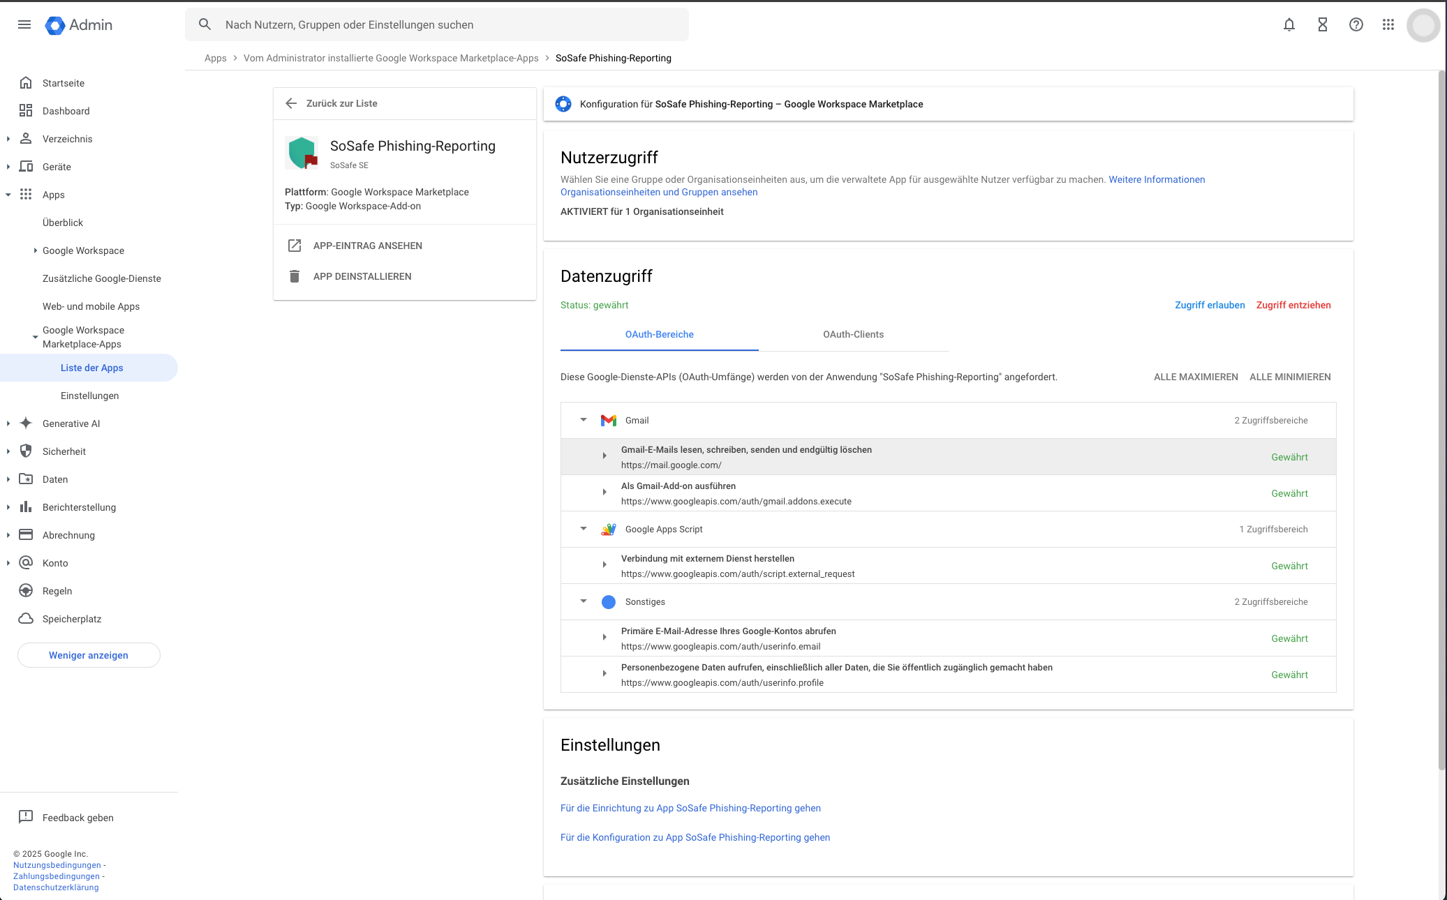Collapse the Gmail scopes group

[x=583, y=420]
